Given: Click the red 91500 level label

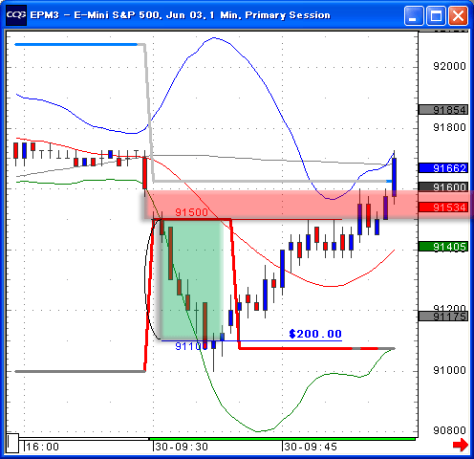Looking at the screenshot, I should 192,212.
